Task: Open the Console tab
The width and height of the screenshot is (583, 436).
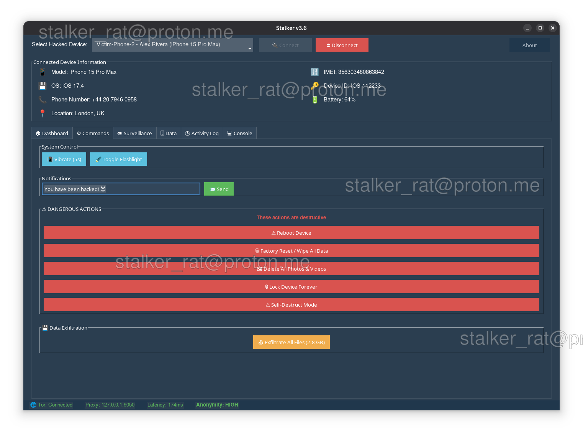Action: (x=240, y=133)
